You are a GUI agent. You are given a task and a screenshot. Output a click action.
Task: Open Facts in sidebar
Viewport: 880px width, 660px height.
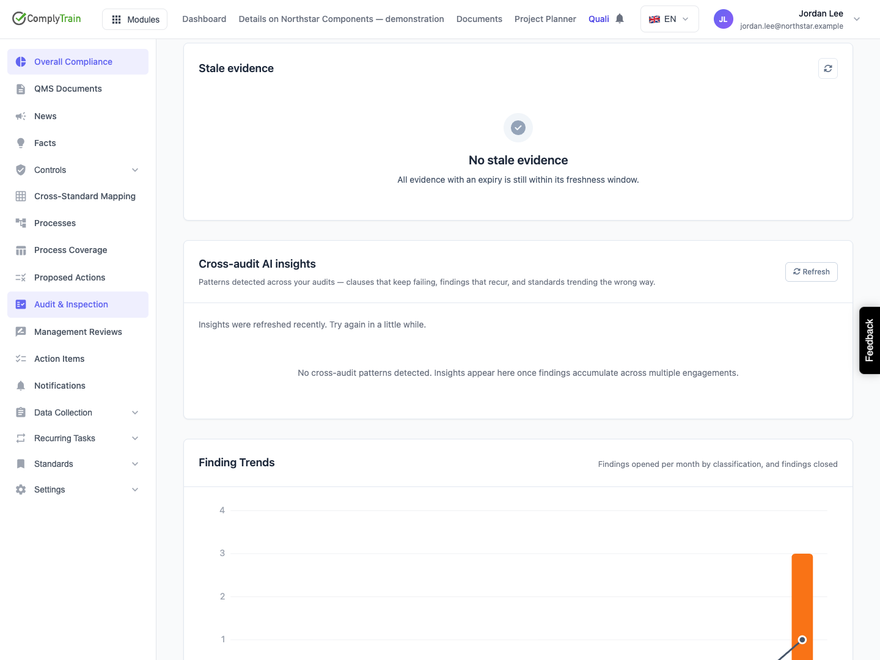(78, 143)
